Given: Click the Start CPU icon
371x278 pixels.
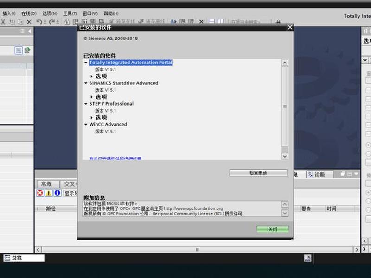Looking at the screenshot, I should click(x=182, y=21).
